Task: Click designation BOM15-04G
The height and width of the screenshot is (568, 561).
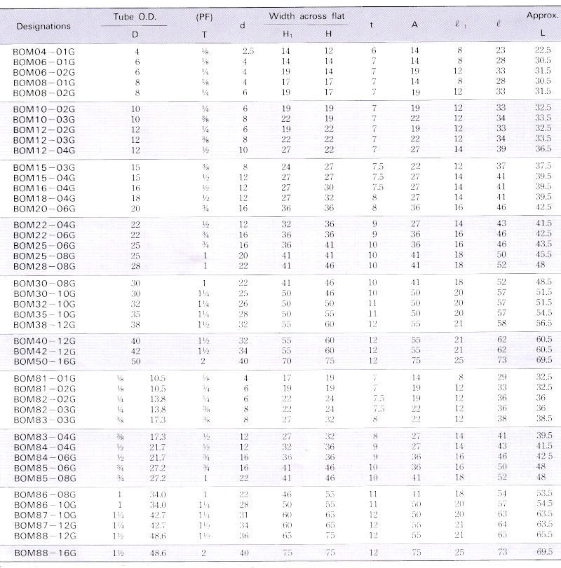Action: (x=44, y=178)
